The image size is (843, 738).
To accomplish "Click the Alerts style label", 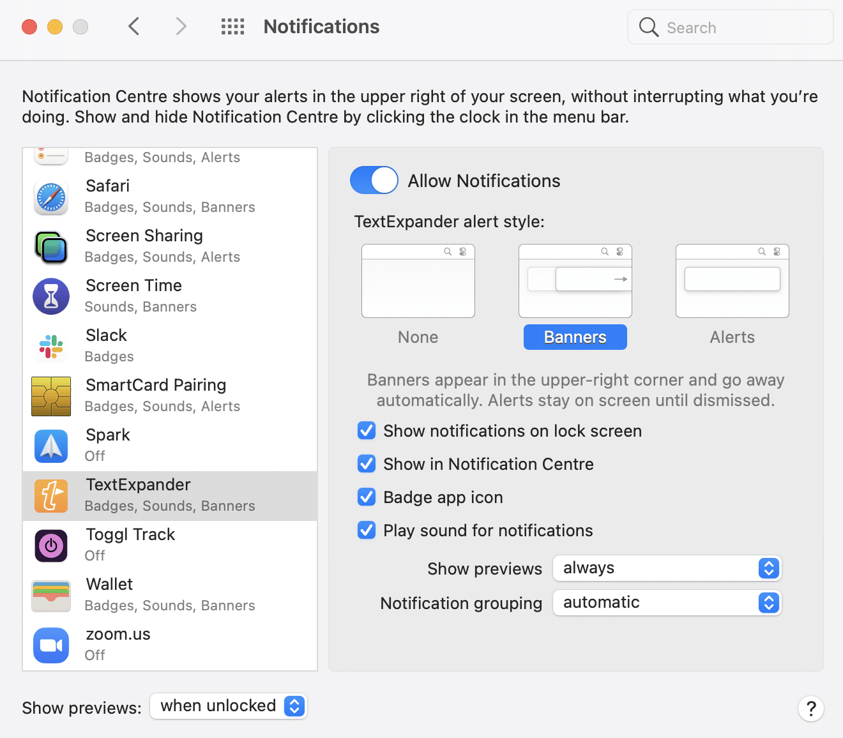I will (733, 337).
